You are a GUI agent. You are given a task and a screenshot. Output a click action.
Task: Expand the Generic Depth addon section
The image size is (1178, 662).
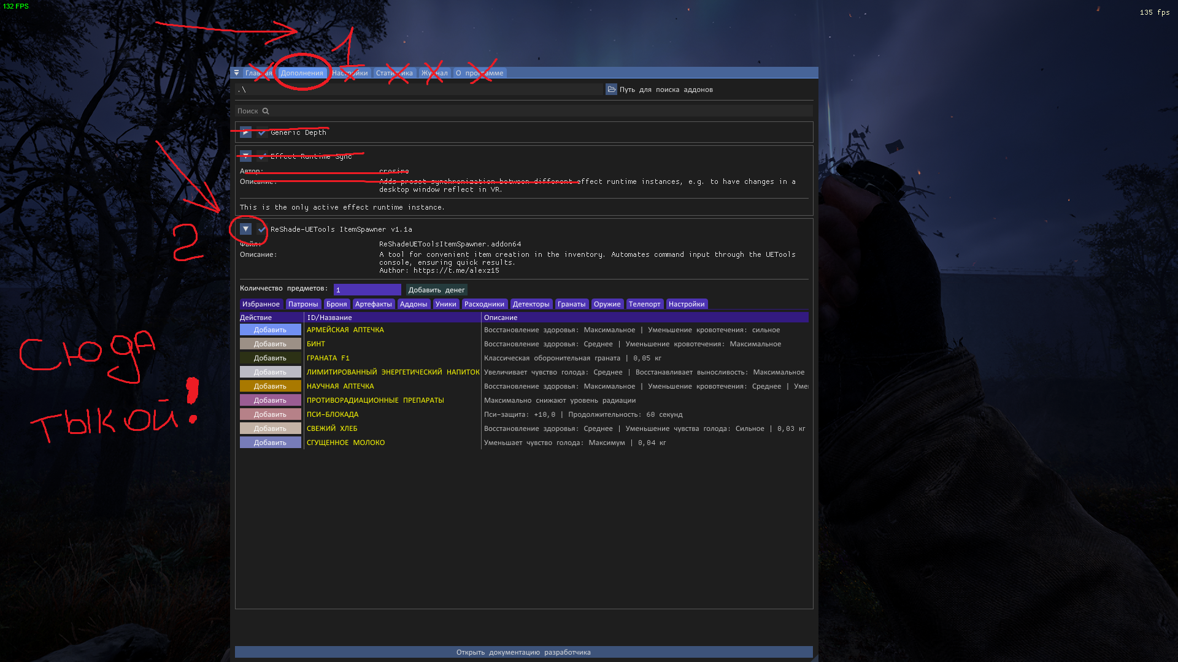click(x=245, y=132)
